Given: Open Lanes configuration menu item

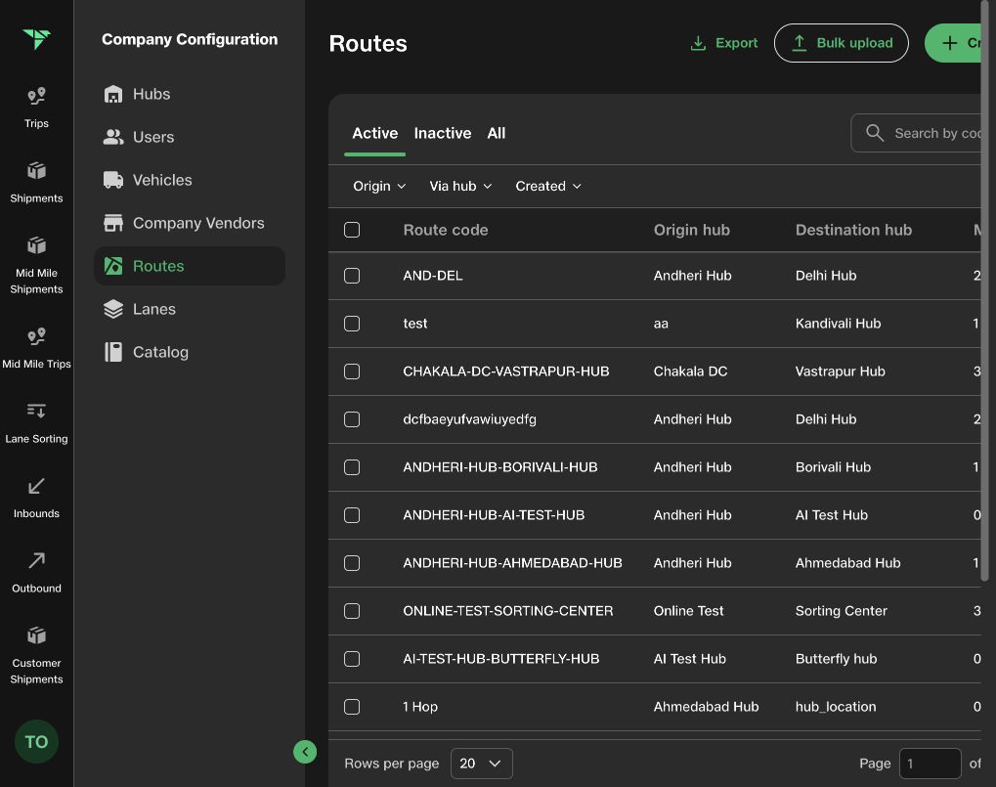Looking at the screenshot, I should [190, 309].
